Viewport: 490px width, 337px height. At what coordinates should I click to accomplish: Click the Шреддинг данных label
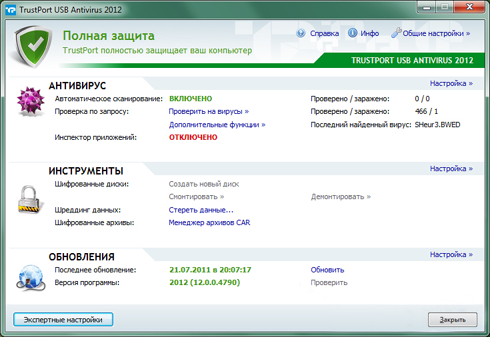pos(87,210)
